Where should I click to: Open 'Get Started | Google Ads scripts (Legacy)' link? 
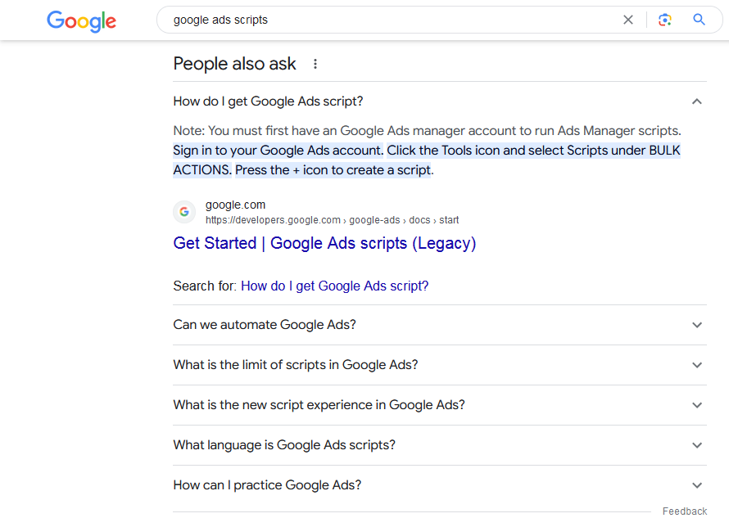click(x=324, y=243)
